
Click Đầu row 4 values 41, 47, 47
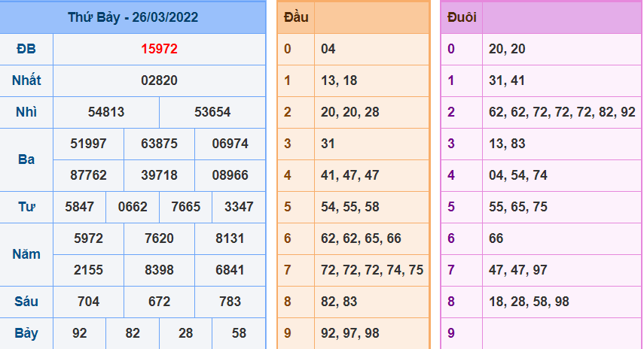tap(350, 175)
